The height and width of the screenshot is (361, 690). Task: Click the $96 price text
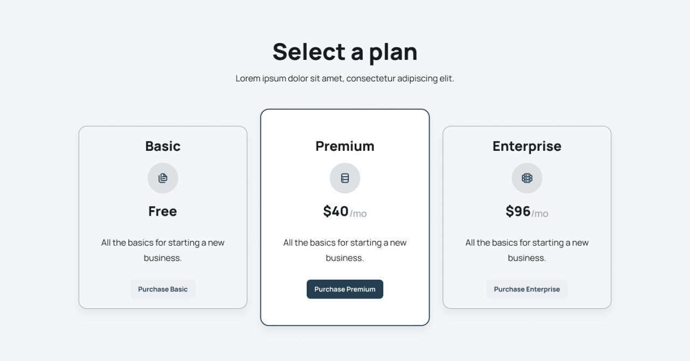518,211
